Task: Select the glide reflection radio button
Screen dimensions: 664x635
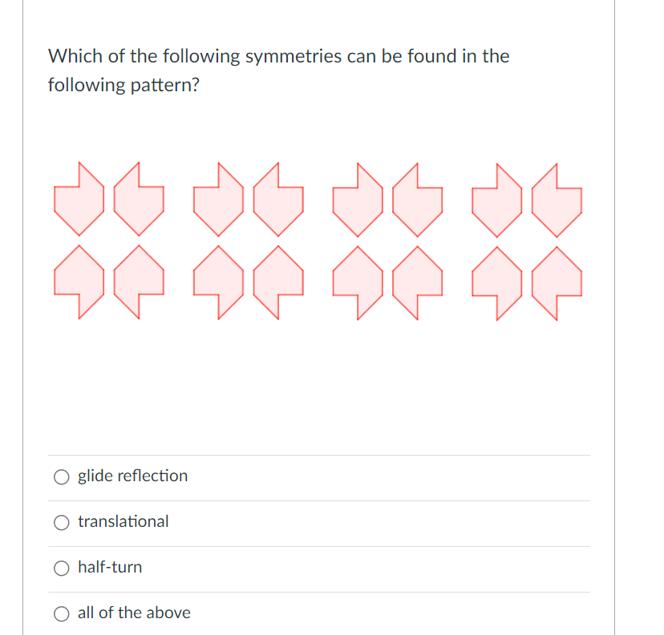Action: tap(62, 477)
